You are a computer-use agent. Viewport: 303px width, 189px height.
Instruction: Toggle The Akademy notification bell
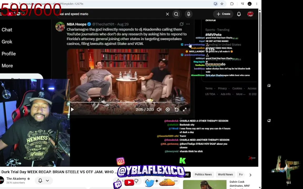click(x=40, y=181)
